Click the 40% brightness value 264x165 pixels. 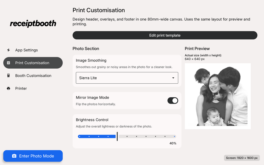click(x=173, y=143)
